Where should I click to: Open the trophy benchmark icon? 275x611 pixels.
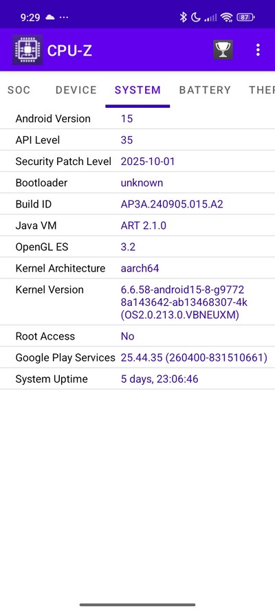click(x=223, y=50)
